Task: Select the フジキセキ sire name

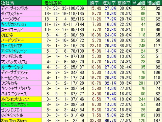Action: (x=9, y=83)
